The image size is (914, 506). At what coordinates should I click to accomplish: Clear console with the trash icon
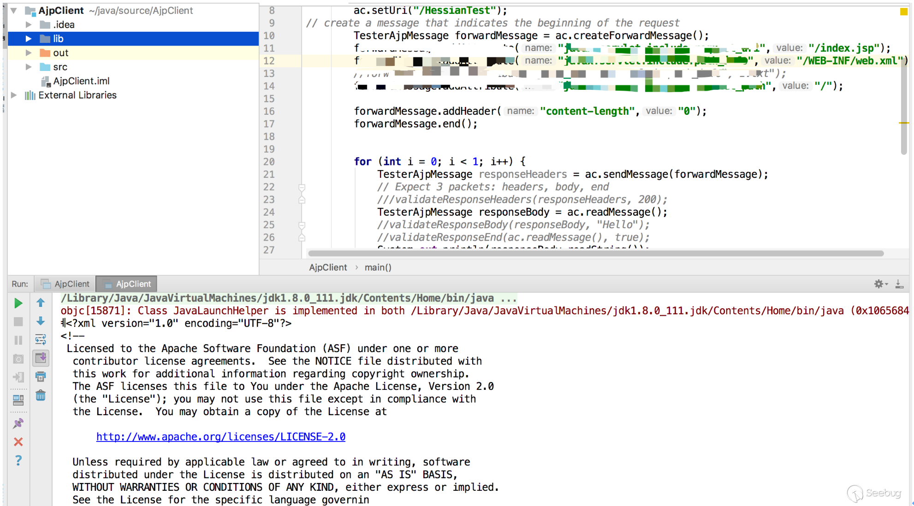(41, 395)
